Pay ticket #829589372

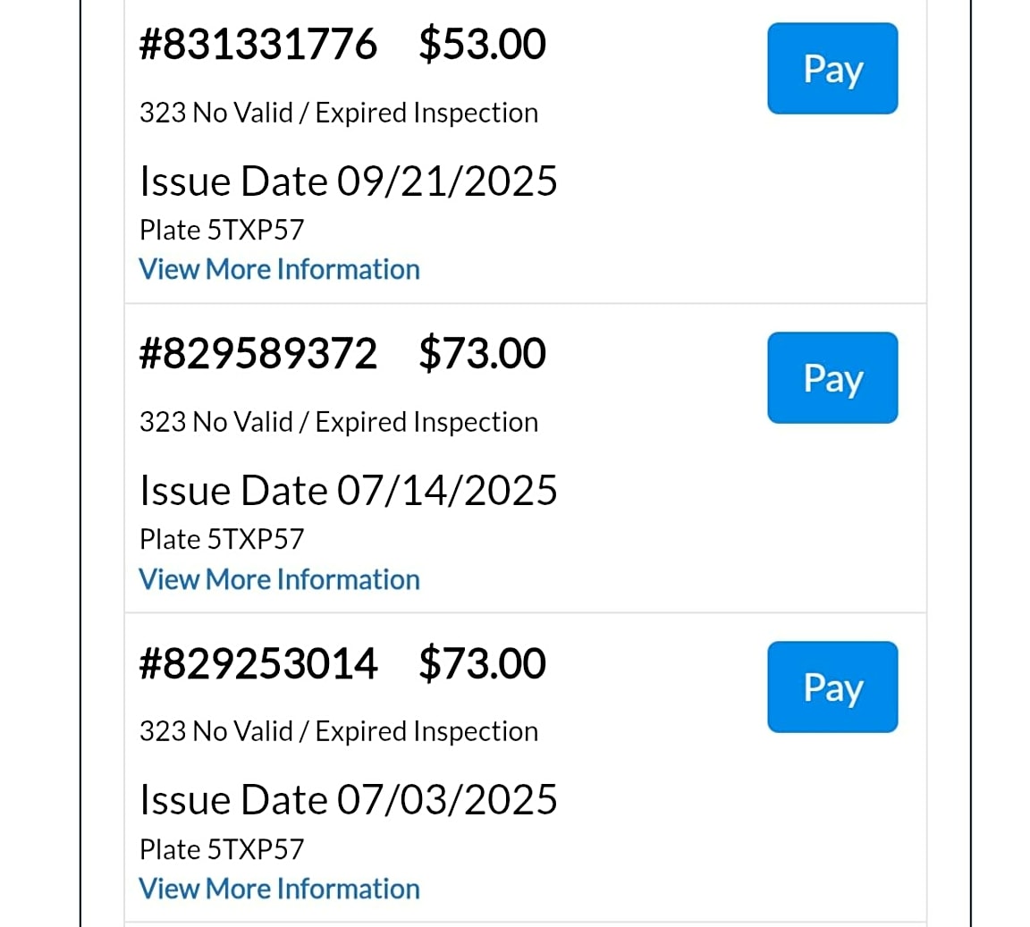click(x=832, y=378)
